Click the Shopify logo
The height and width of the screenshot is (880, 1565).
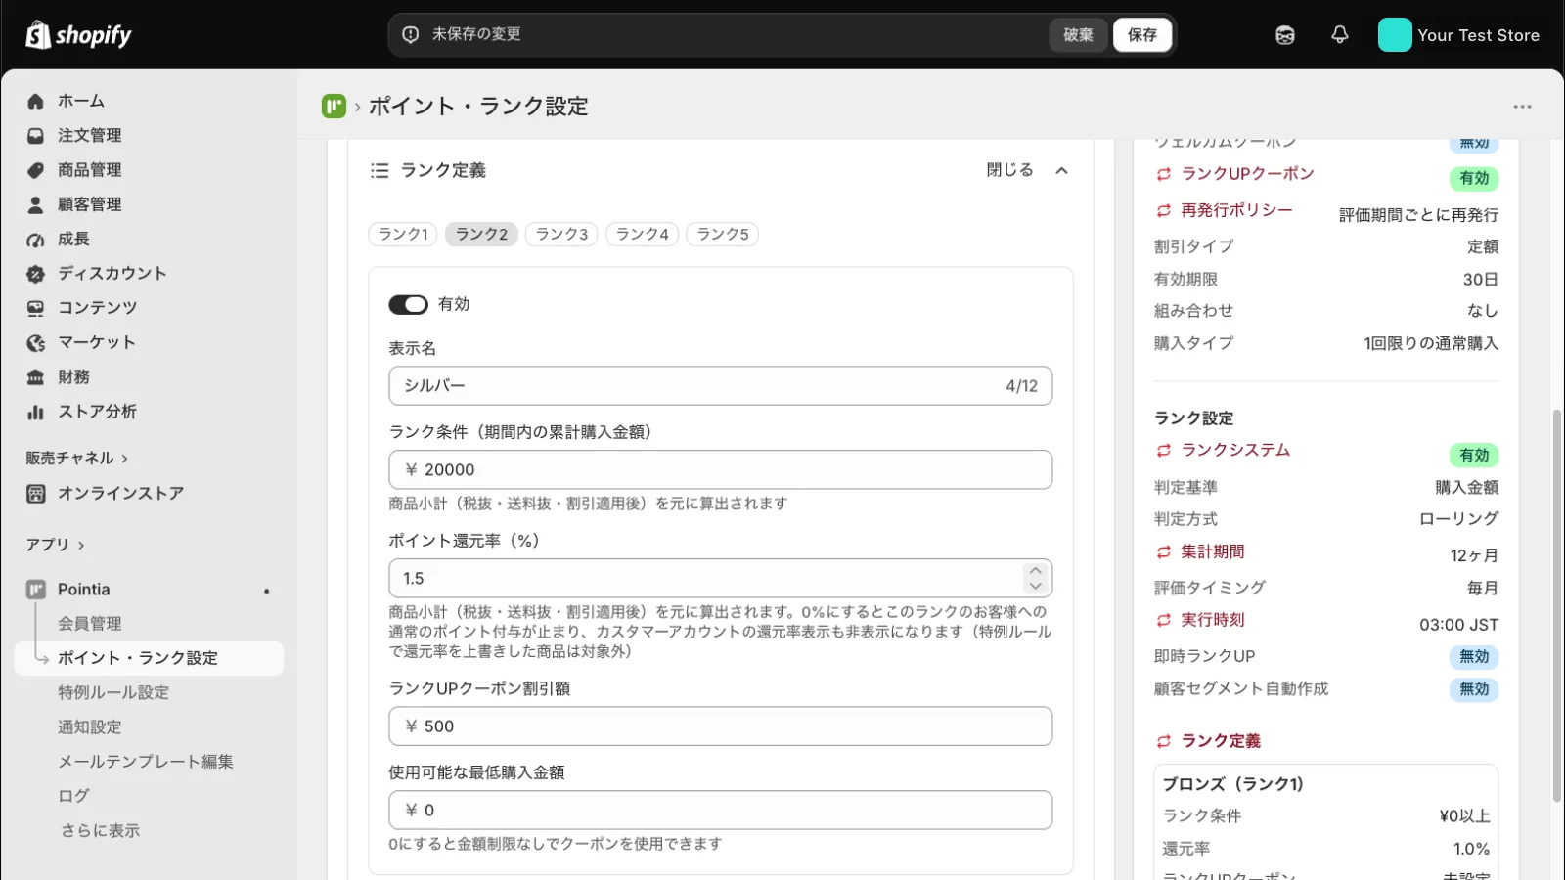tap(78, 35)
